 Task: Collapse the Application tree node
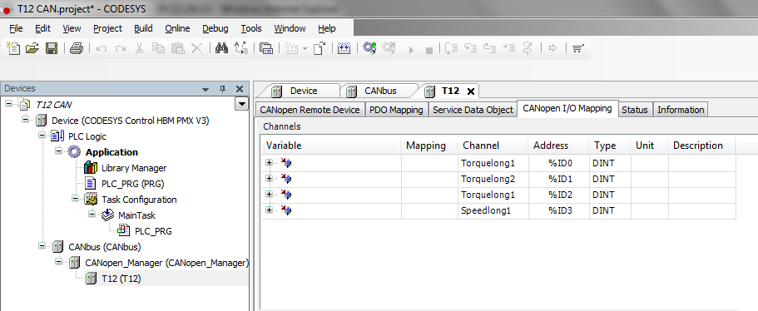pyautogui.click(x=58, y=151)
